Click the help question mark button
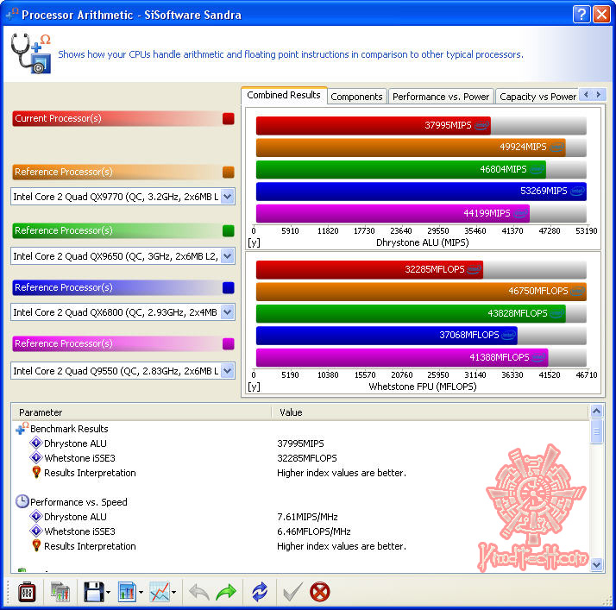Screen dimensions: 616x610 click(x=581, y=15)
